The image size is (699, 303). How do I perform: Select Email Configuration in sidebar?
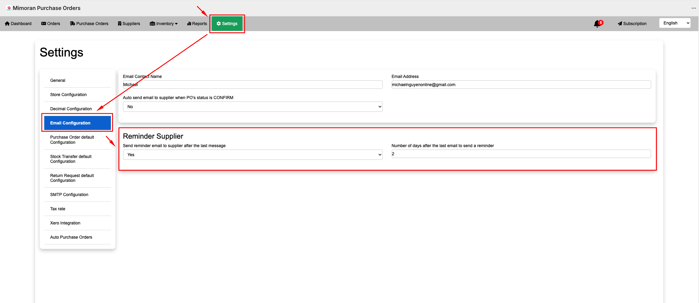[x=77, y=123]
